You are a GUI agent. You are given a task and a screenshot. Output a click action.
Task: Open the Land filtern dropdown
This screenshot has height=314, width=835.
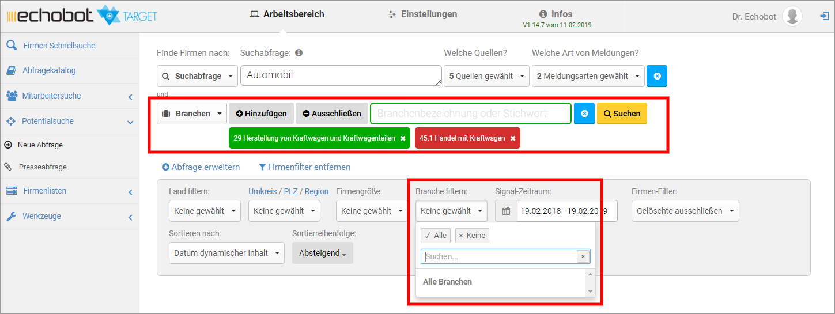(205, 211)
